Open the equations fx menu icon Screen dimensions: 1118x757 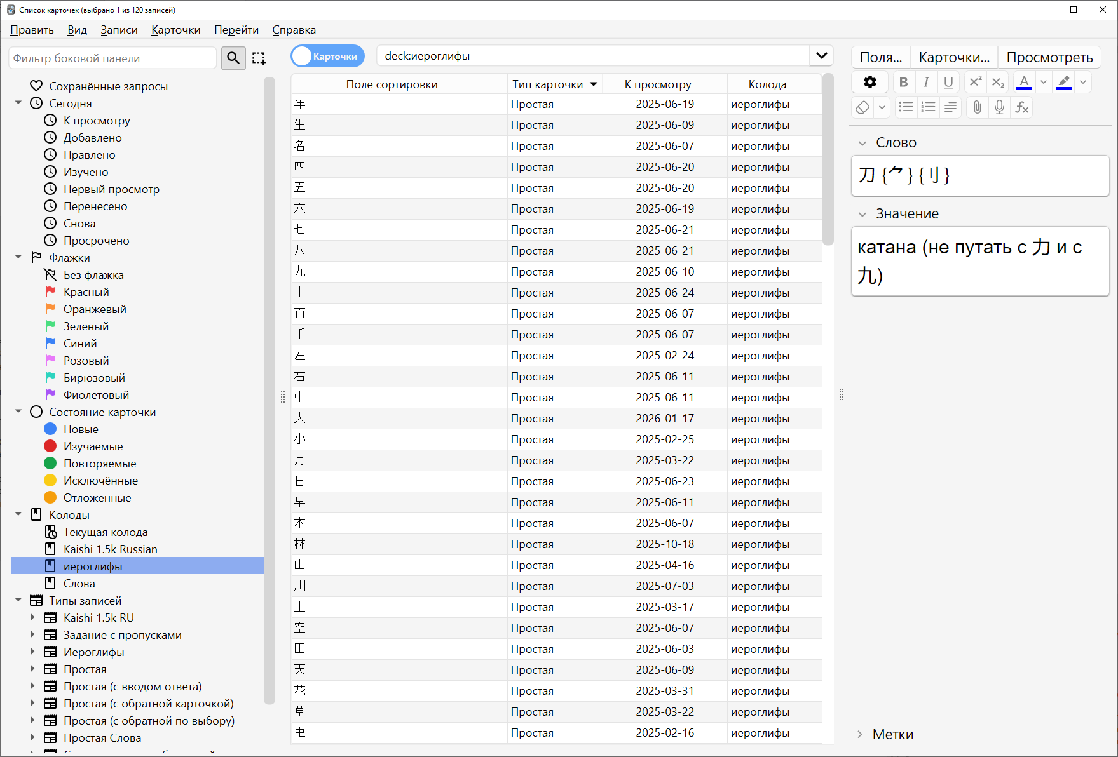pos(1021,107)
